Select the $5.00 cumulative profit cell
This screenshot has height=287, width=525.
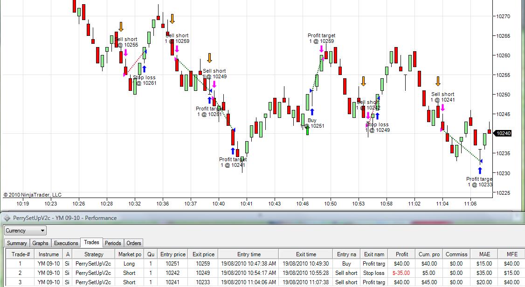click(x=429, y=273)
